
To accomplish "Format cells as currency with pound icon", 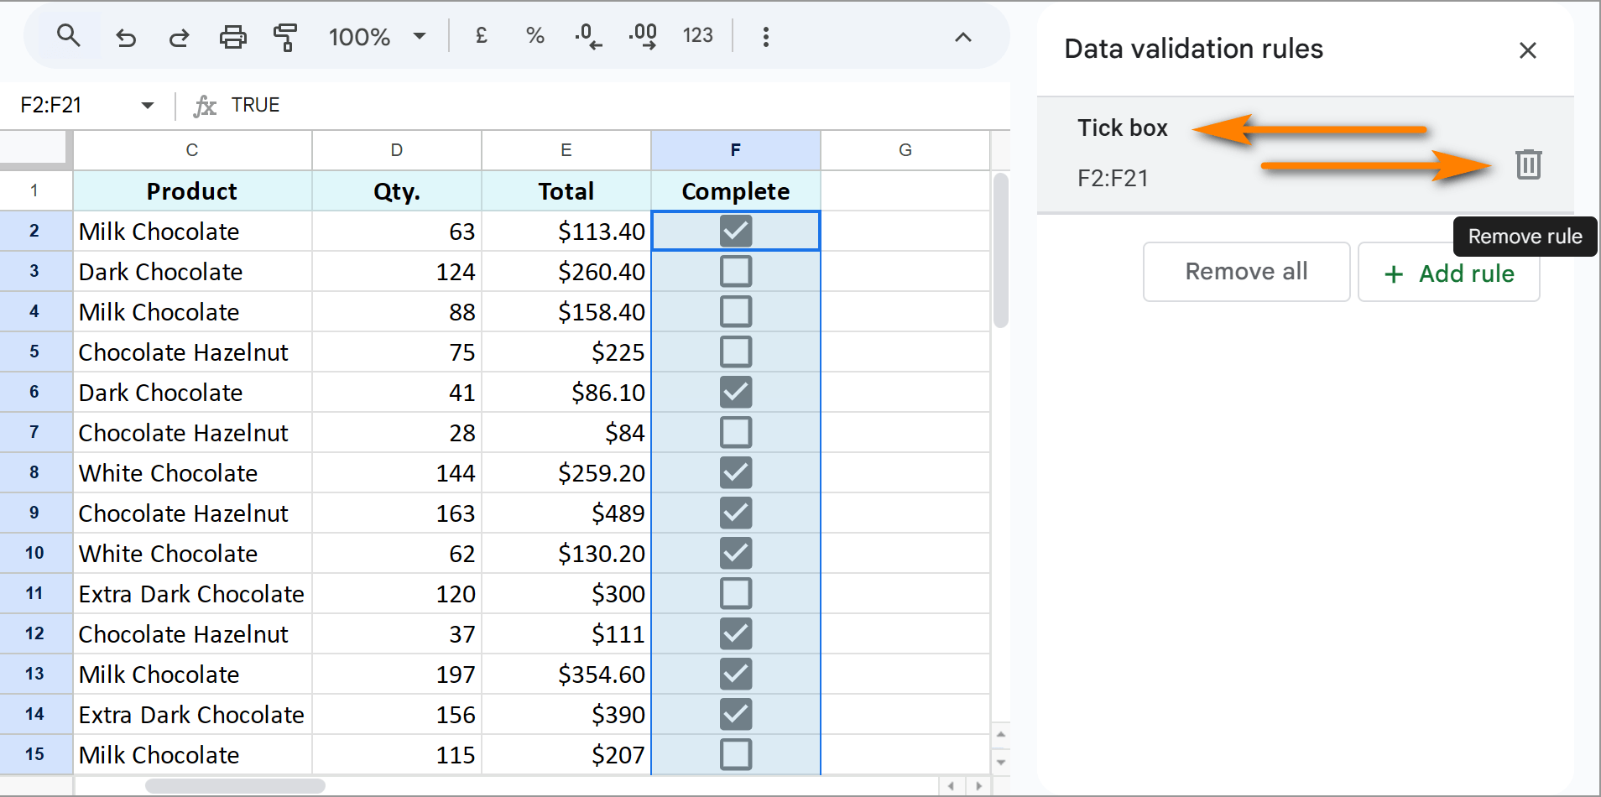I will click(482, 35).
